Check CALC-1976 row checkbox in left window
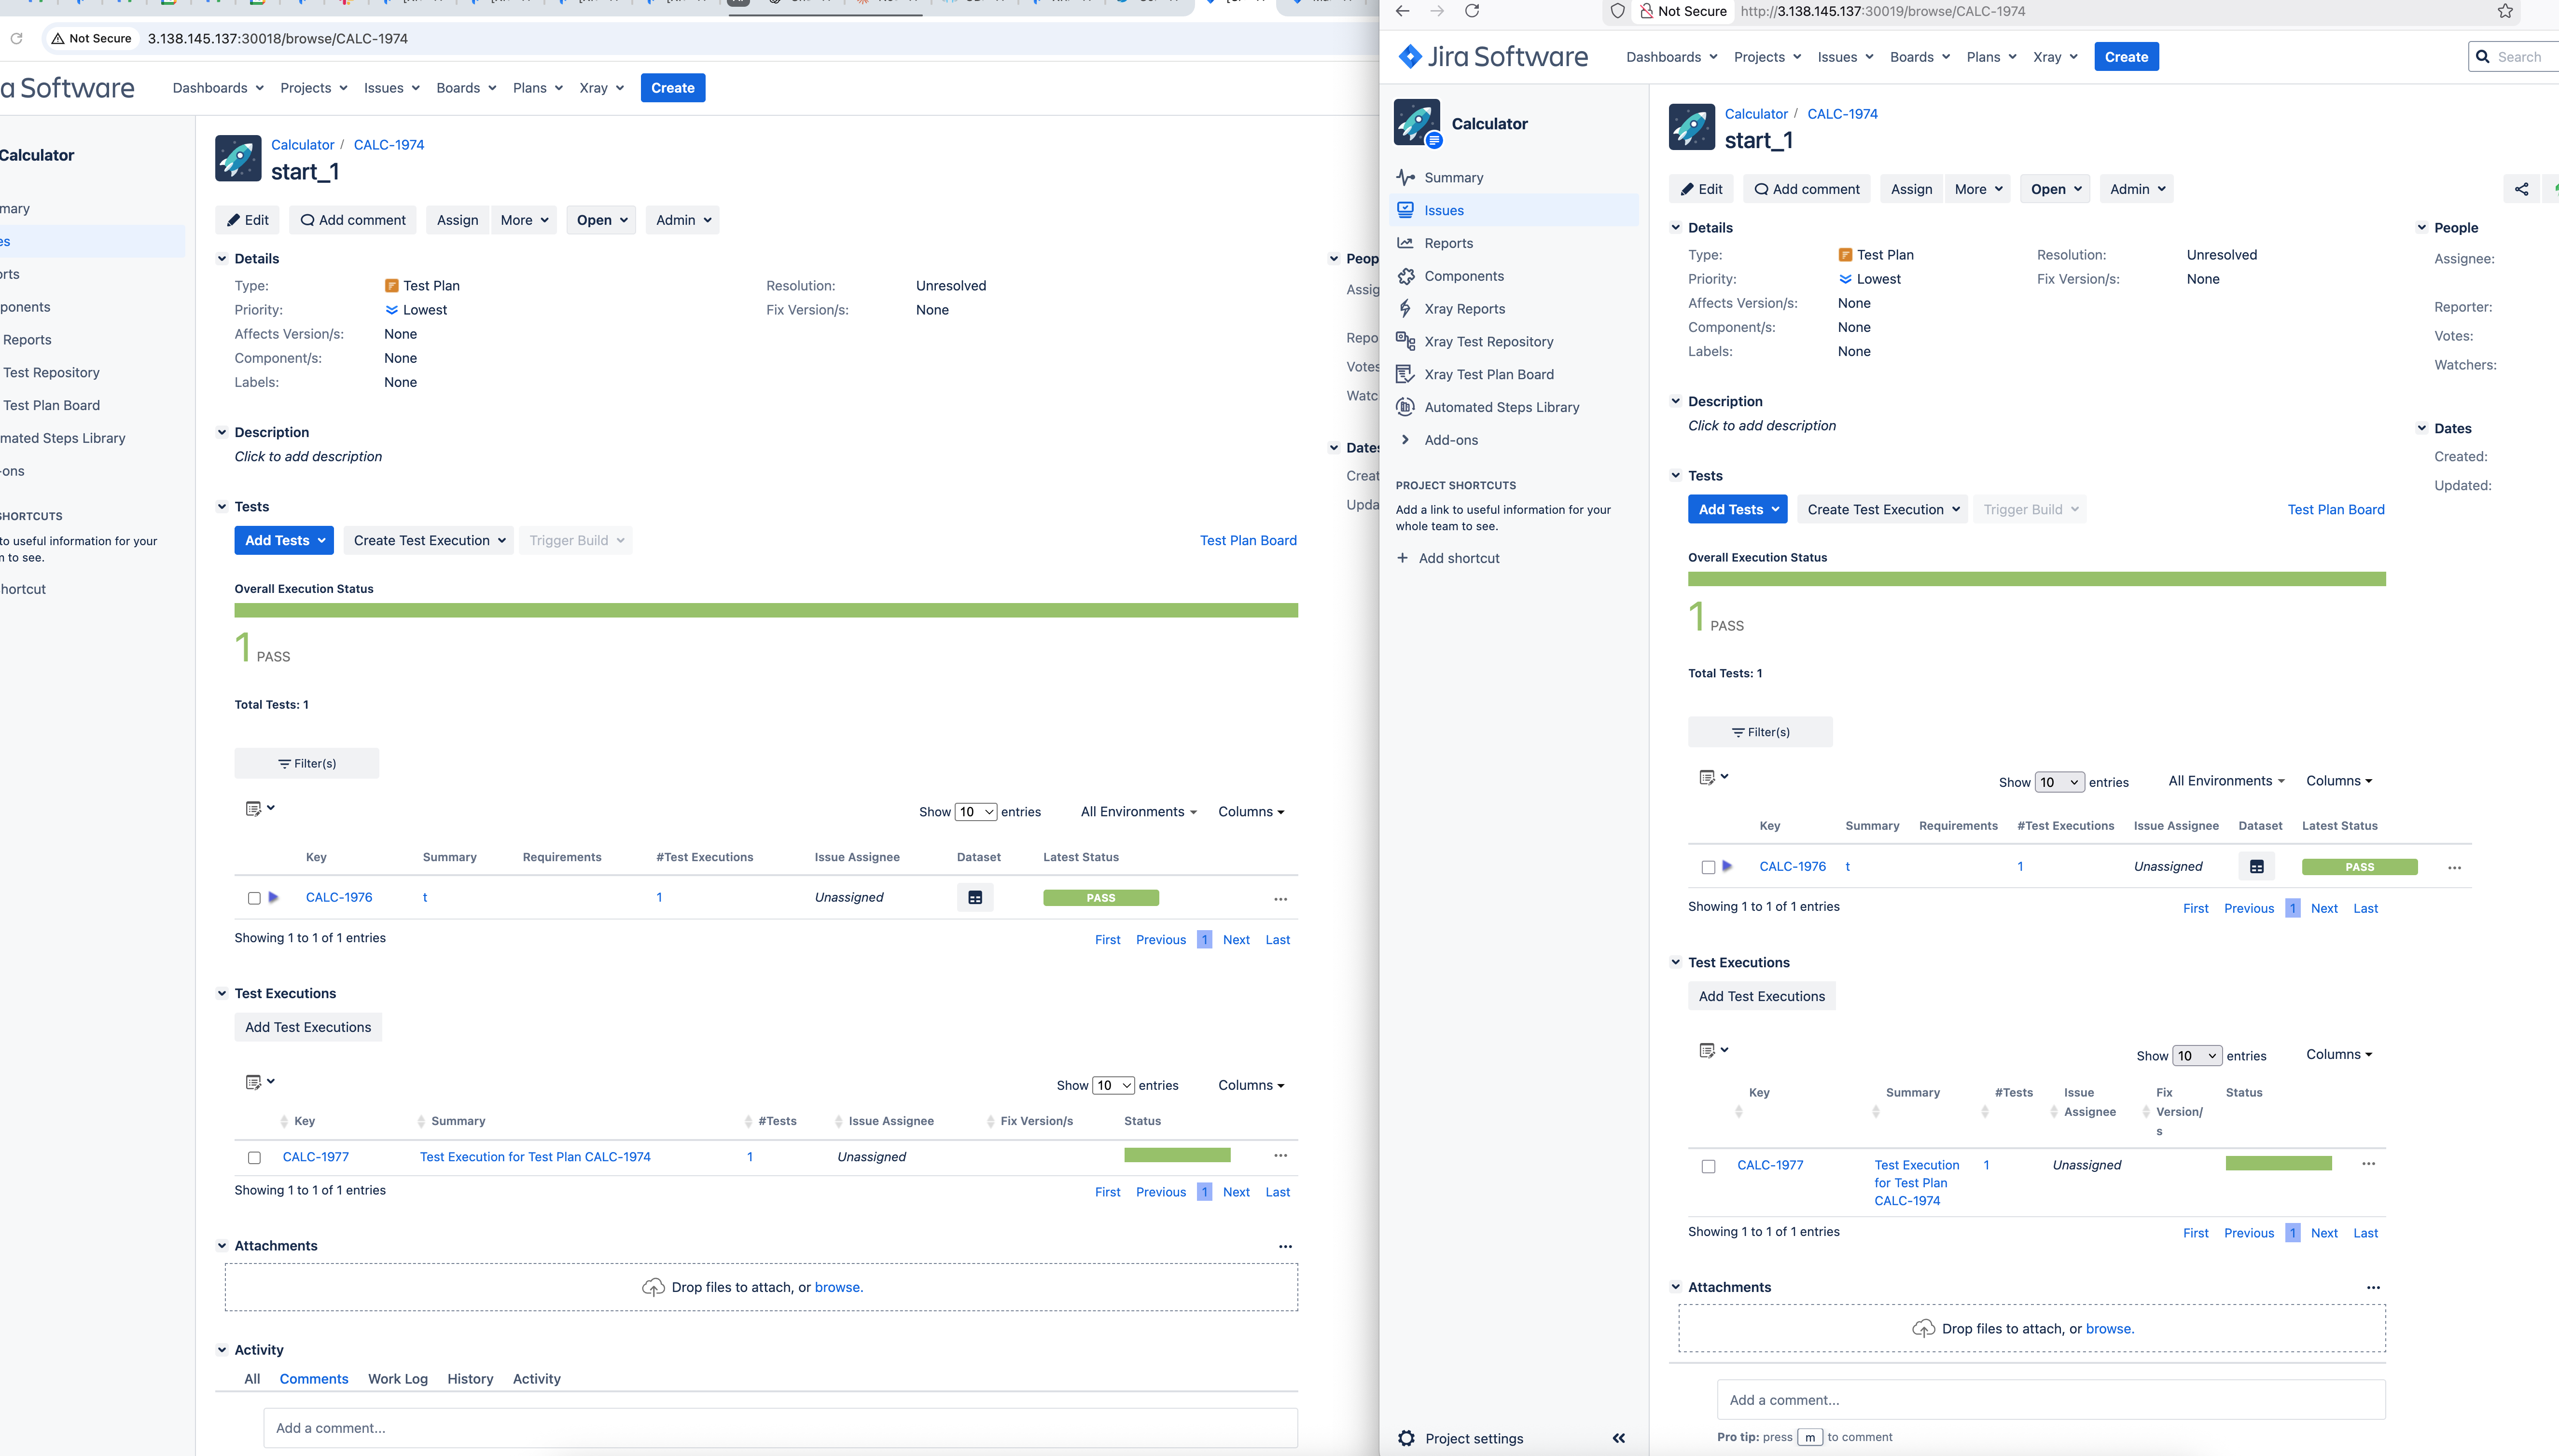2559x1456 pixels. tap(254, 898)
